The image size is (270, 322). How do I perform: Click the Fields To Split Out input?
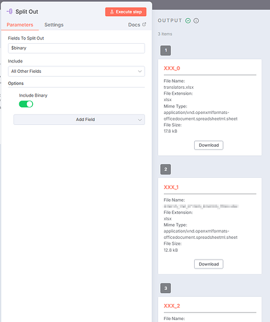click(76, 48)
